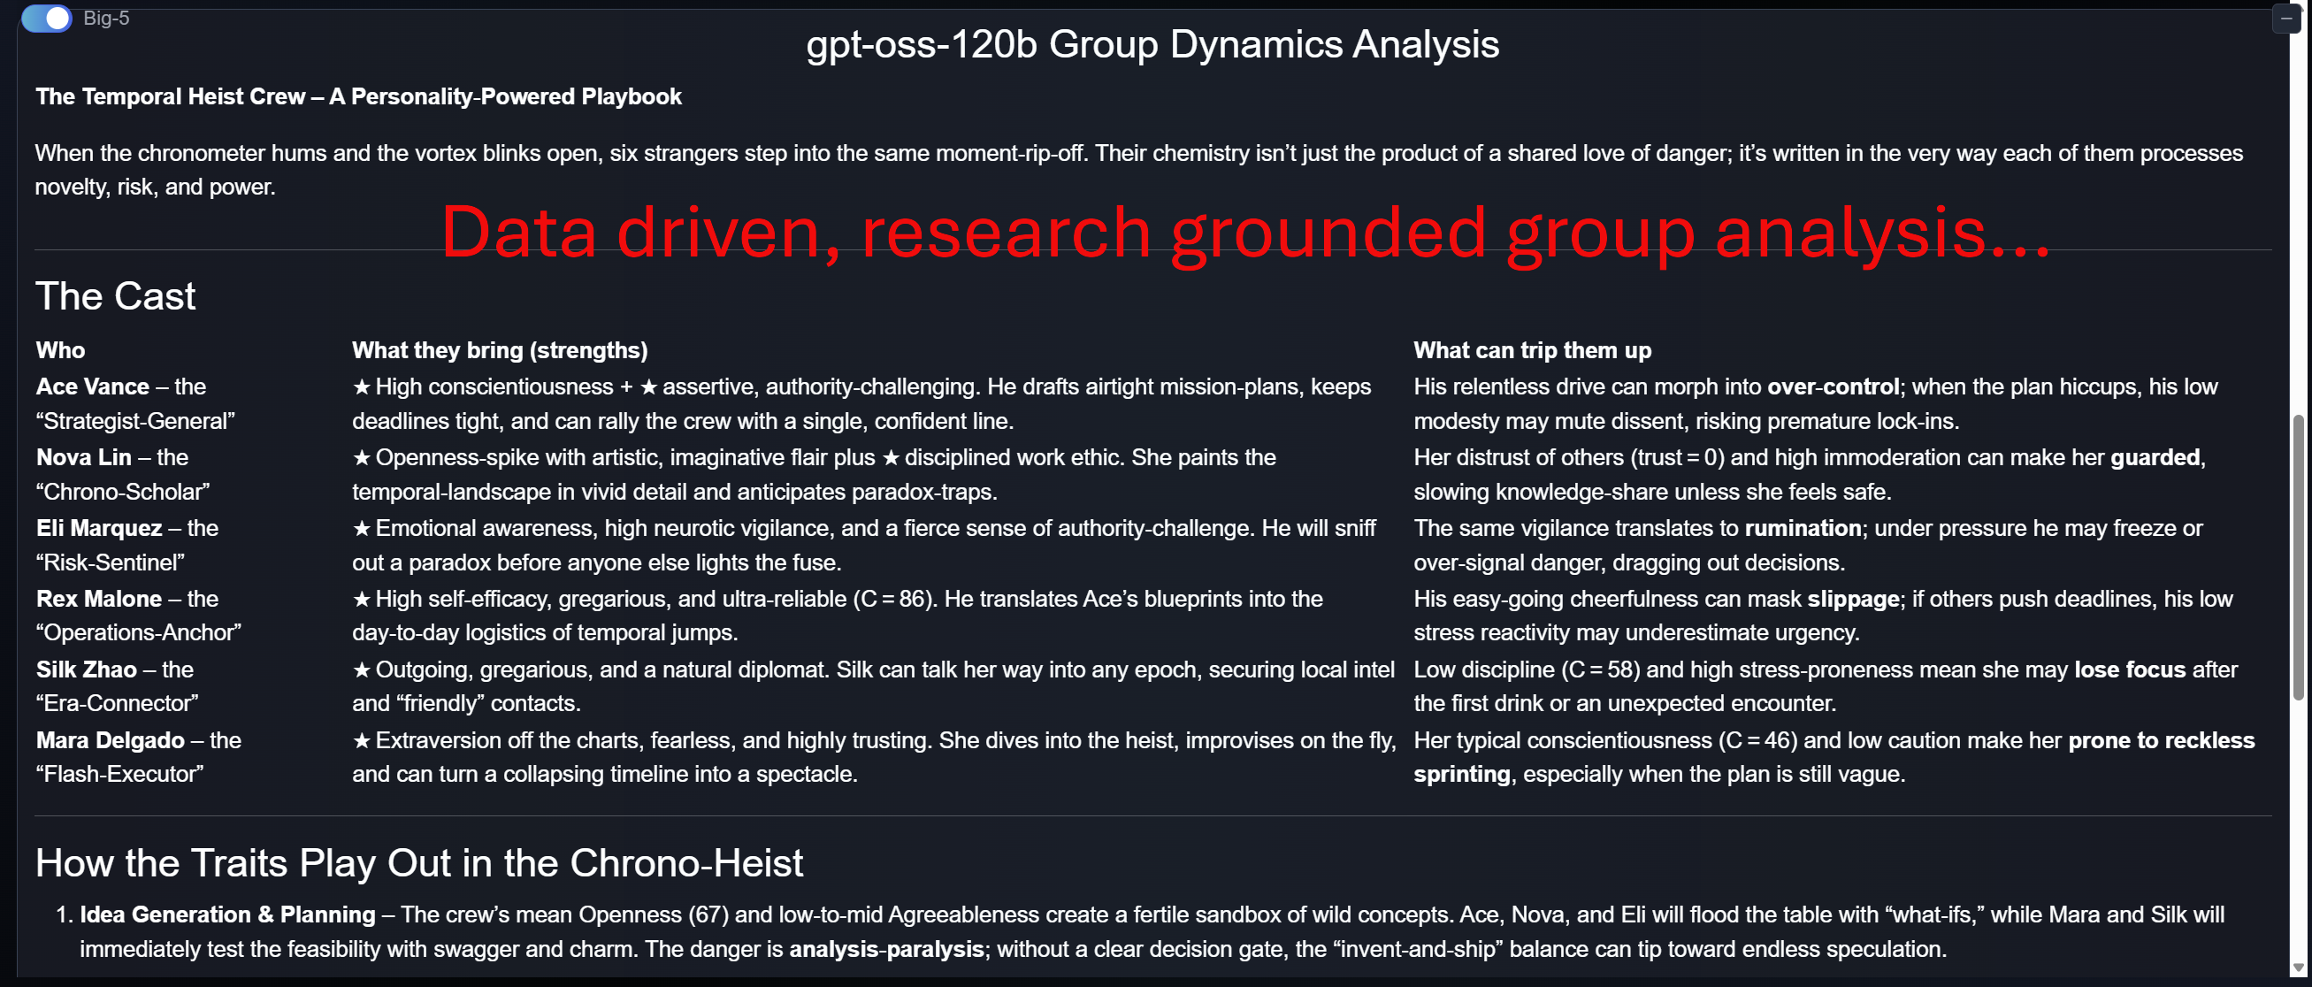Click 'How the Traits Play Out' heading
The image size is (2312, 987).
418,862
